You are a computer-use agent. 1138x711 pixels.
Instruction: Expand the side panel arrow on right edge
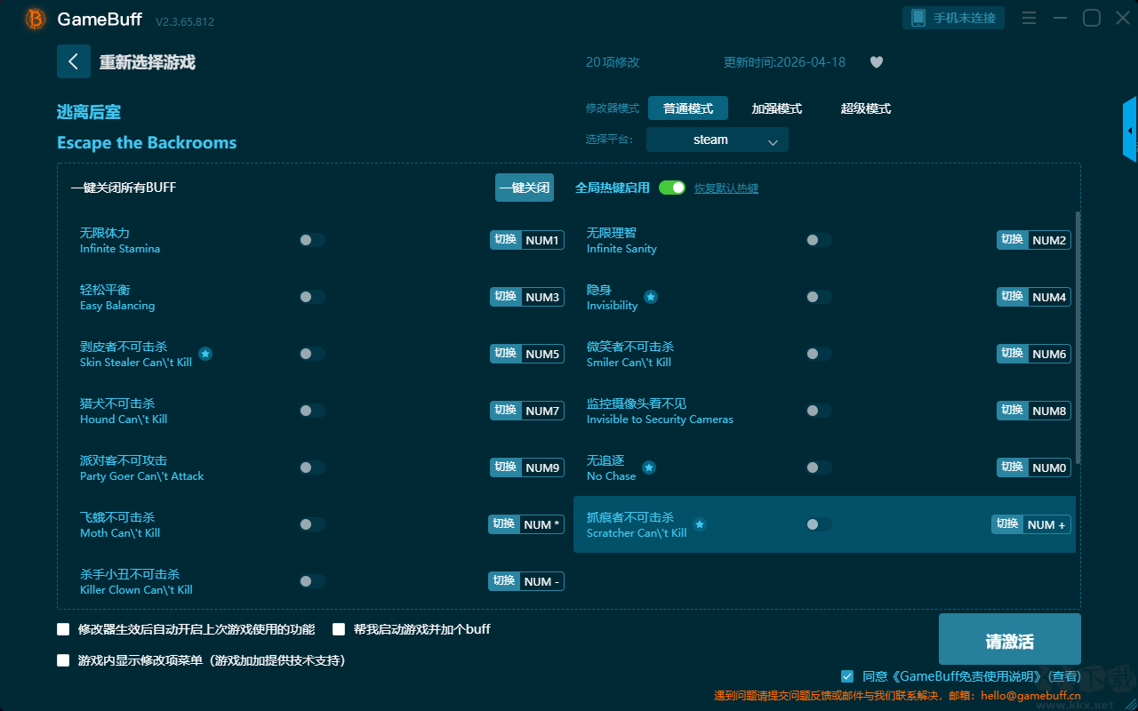[1130, 130]
